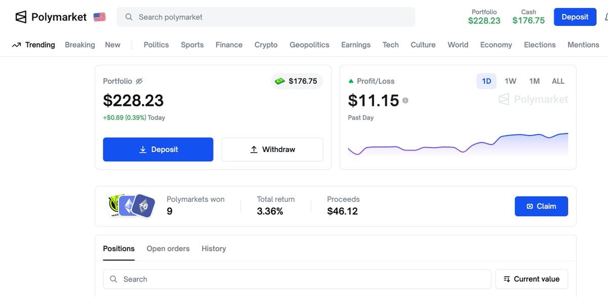Switch to the History tab
The height and width of the screenshot is (297, 608).
(214, 249)
